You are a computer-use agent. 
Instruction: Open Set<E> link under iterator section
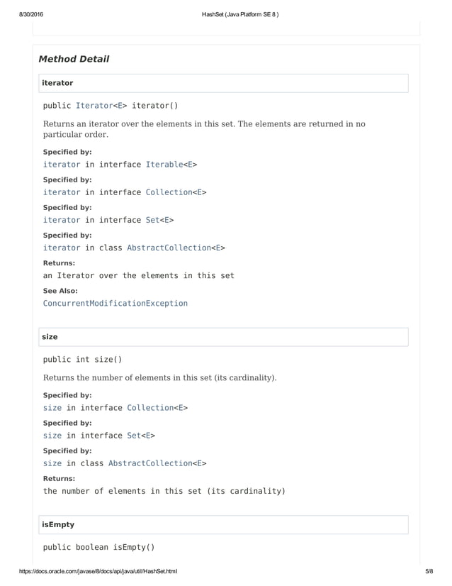(159, 220)
